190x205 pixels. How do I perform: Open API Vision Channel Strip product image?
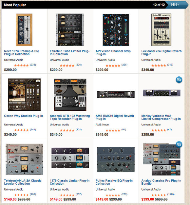tap(116, 30)
